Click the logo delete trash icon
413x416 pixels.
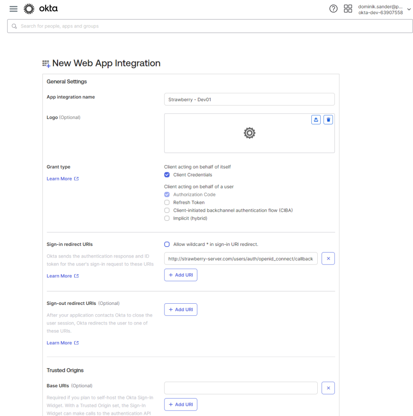(x=328, y=120)
